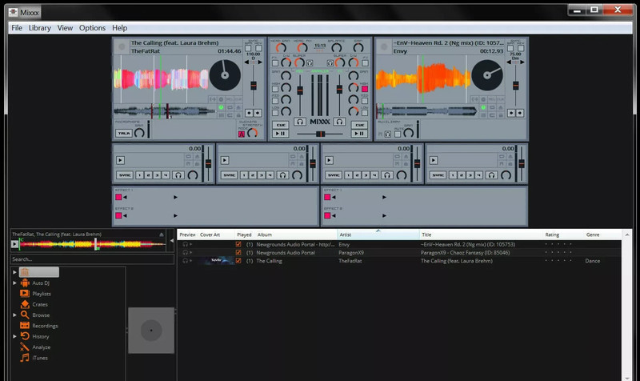Expand the highlighted top library node
The image size is (640, 381).
[x=14, y=272]
